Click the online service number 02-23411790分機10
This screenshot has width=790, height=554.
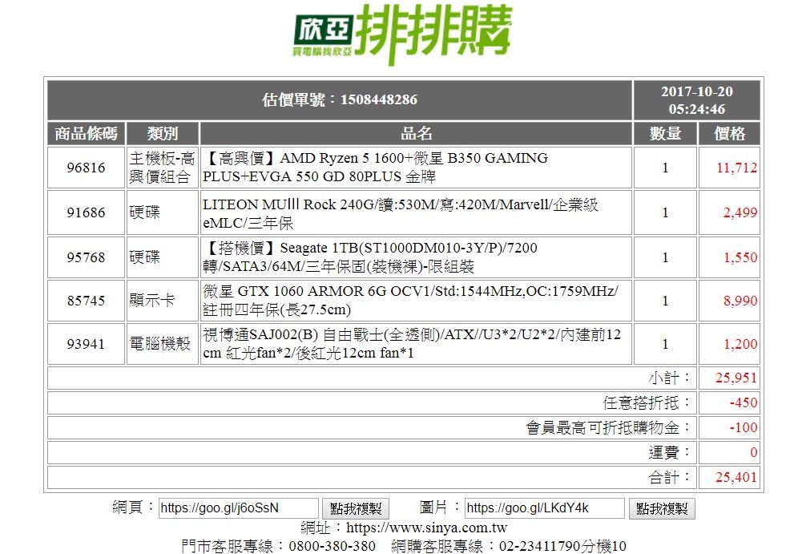pos(562,546)
